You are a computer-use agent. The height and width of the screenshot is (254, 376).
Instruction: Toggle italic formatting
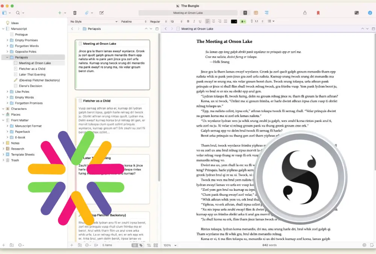(194, 21)
